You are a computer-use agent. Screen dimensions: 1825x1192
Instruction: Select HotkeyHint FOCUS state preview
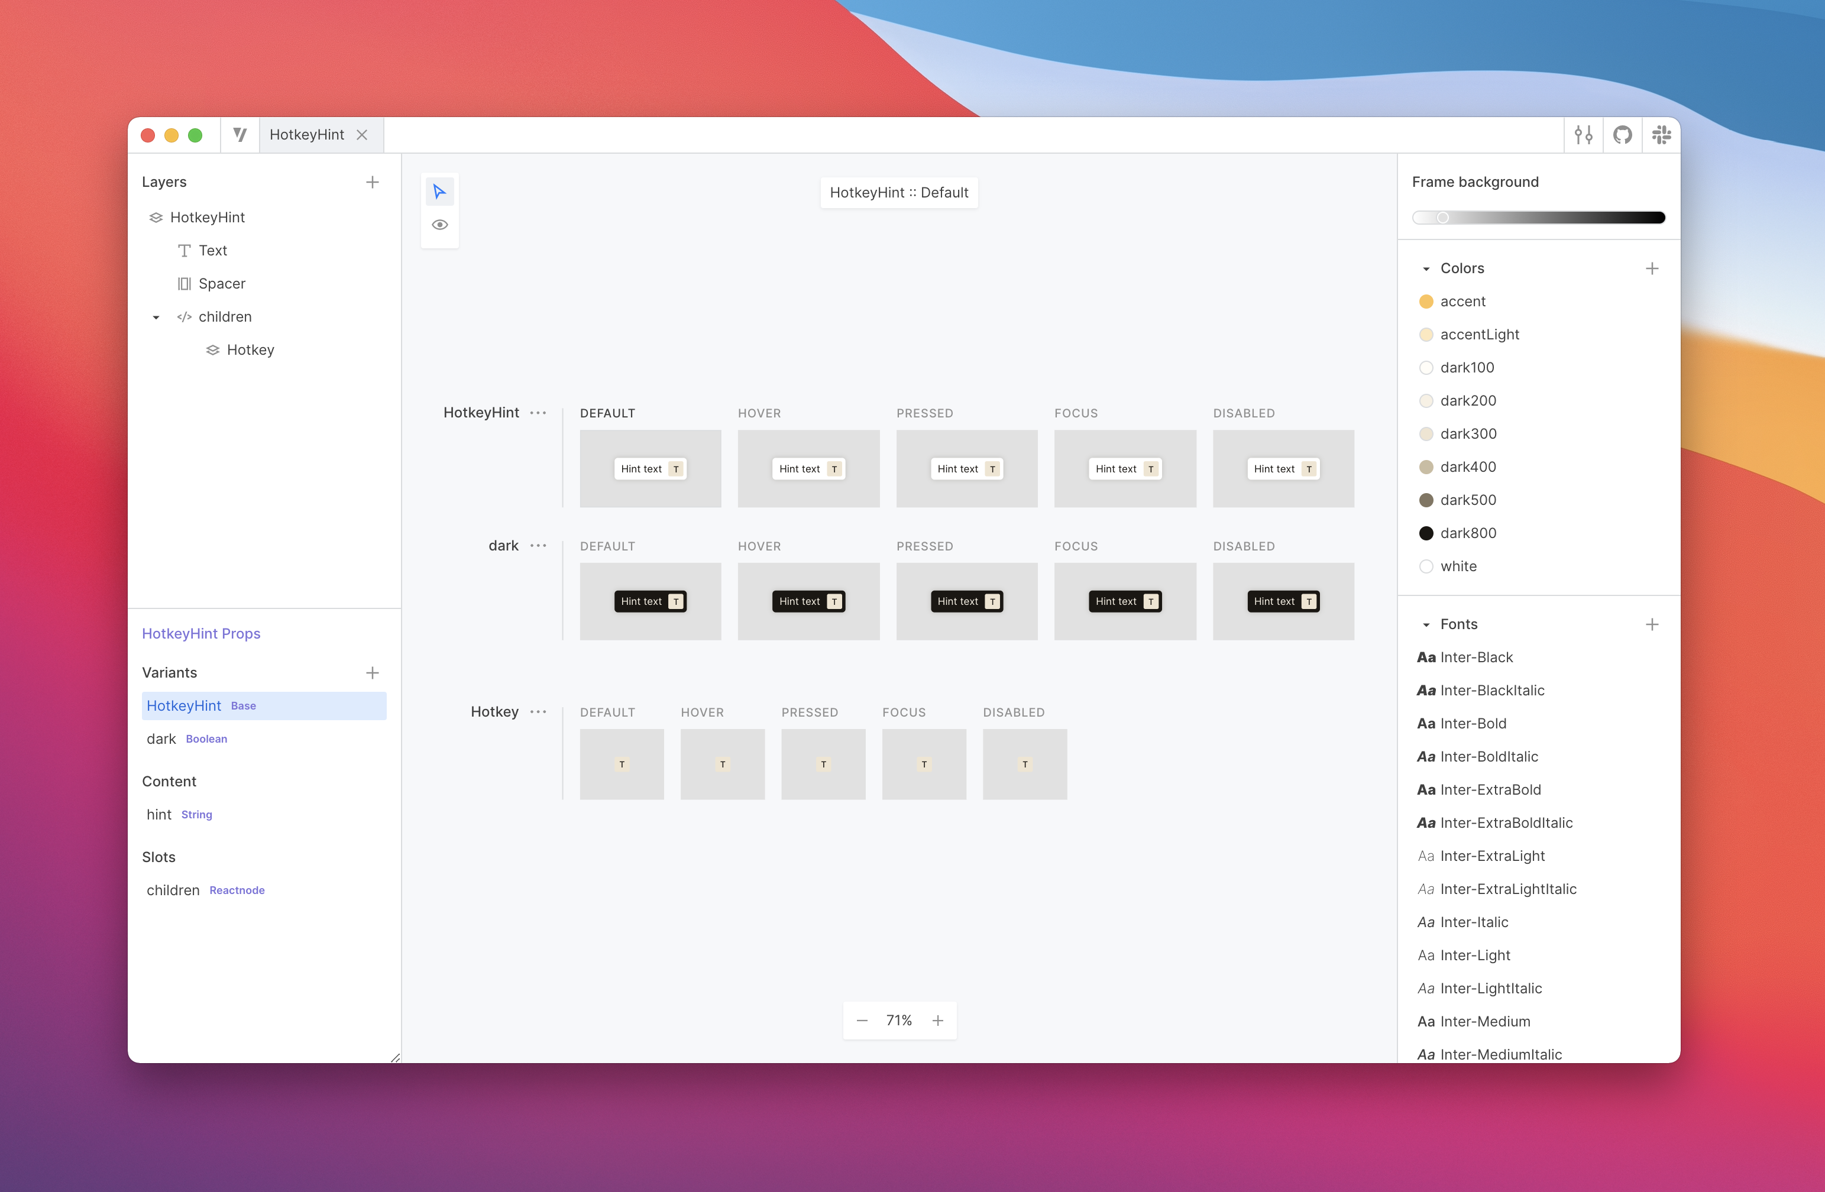coord(1125,468)
